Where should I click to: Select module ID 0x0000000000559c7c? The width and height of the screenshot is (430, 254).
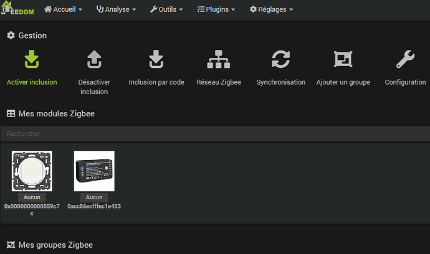pyautogui.click(x=32, y=210)
